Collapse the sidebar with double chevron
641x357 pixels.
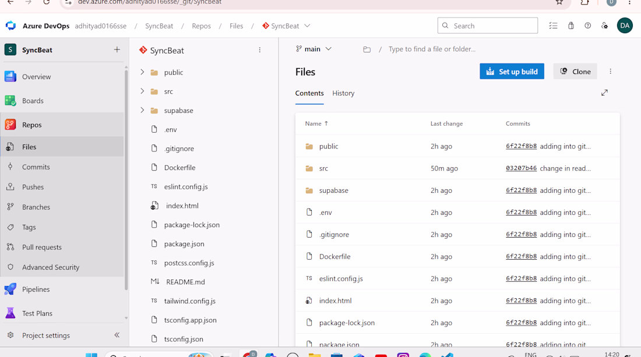tap(117, 335)
